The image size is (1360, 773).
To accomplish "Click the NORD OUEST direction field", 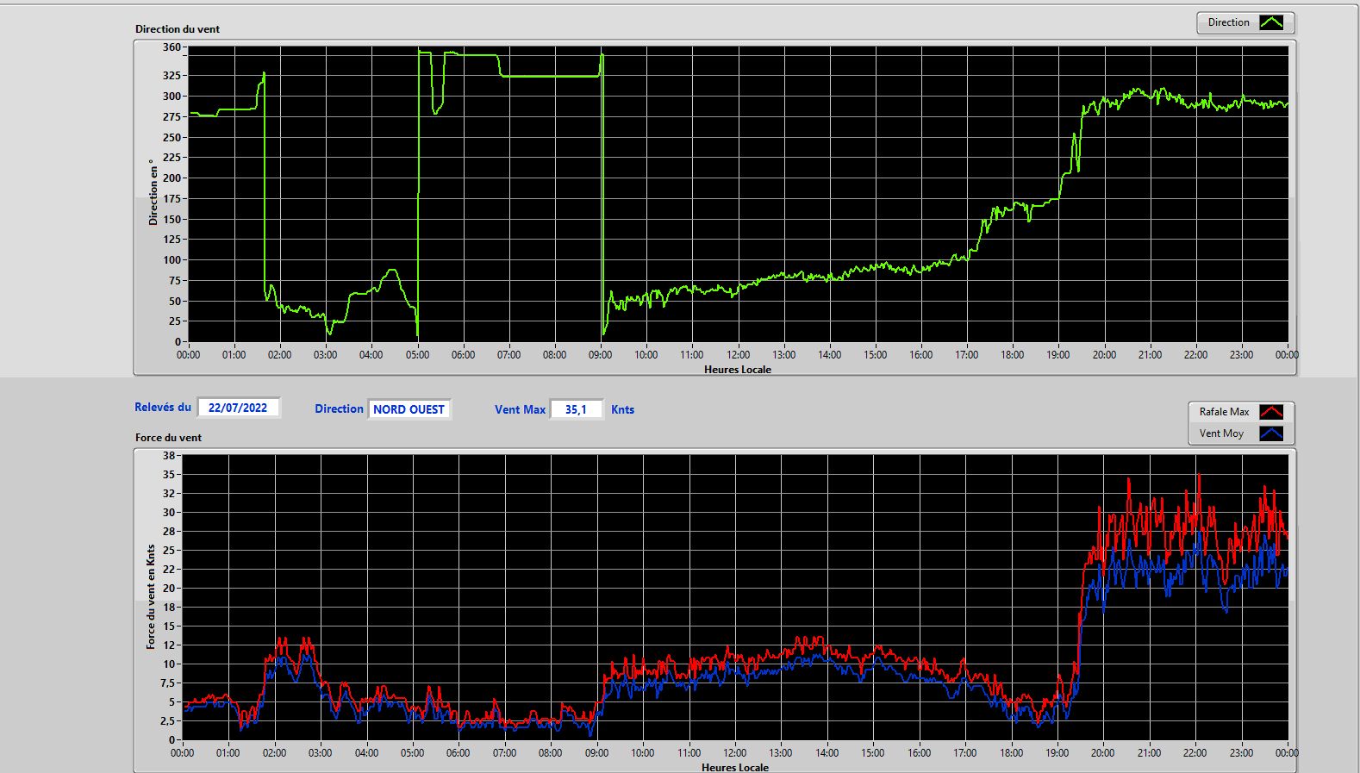I will click(x=409, y=409).
